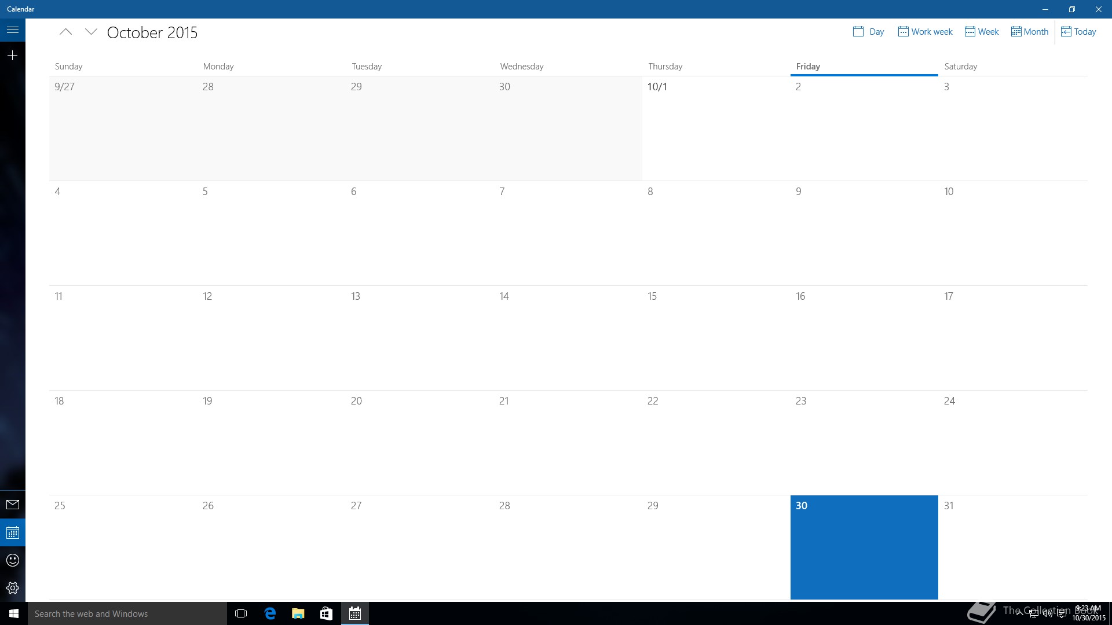This screenshot has height=625, width=1112.
Task: Select the 10/1 date cell
Action: click(x=716, y=128)
